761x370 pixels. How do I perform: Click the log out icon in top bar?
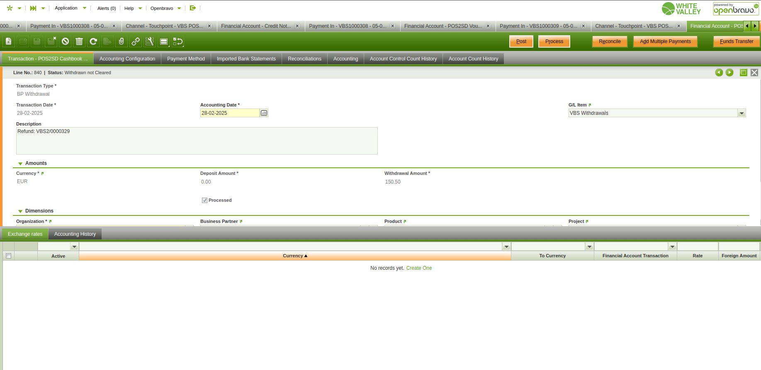pos(193,8)
